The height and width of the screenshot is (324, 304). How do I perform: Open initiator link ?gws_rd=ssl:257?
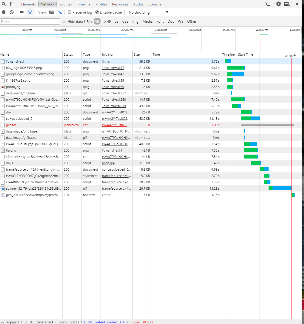tap(114, 93)
